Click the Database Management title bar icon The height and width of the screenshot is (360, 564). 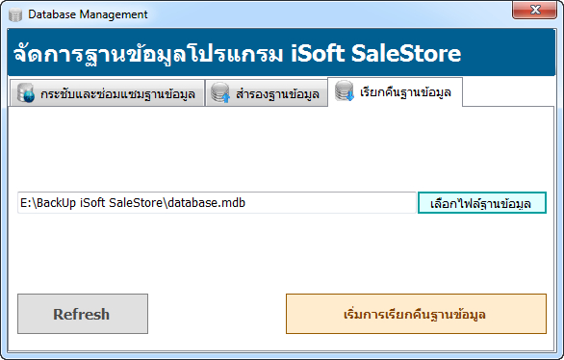tap(15, 15)
